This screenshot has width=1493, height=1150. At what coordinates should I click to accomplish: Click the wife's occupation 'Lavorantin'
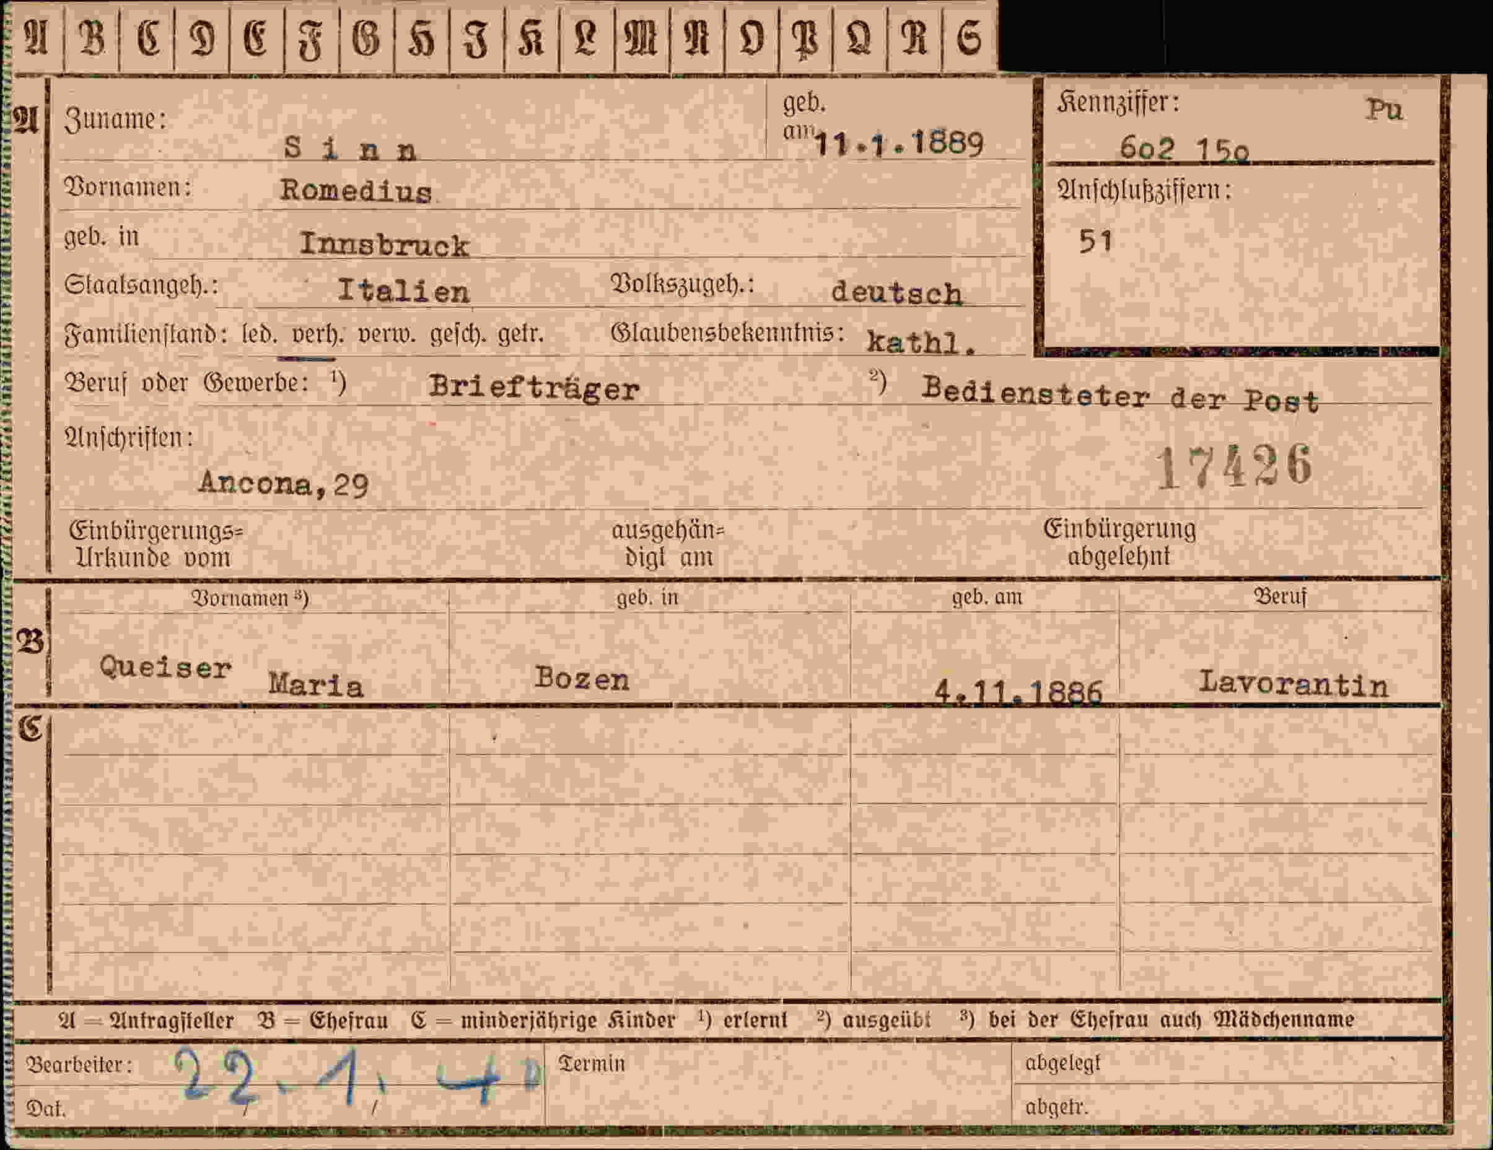pyautogui.click(x=1294, y=683)
